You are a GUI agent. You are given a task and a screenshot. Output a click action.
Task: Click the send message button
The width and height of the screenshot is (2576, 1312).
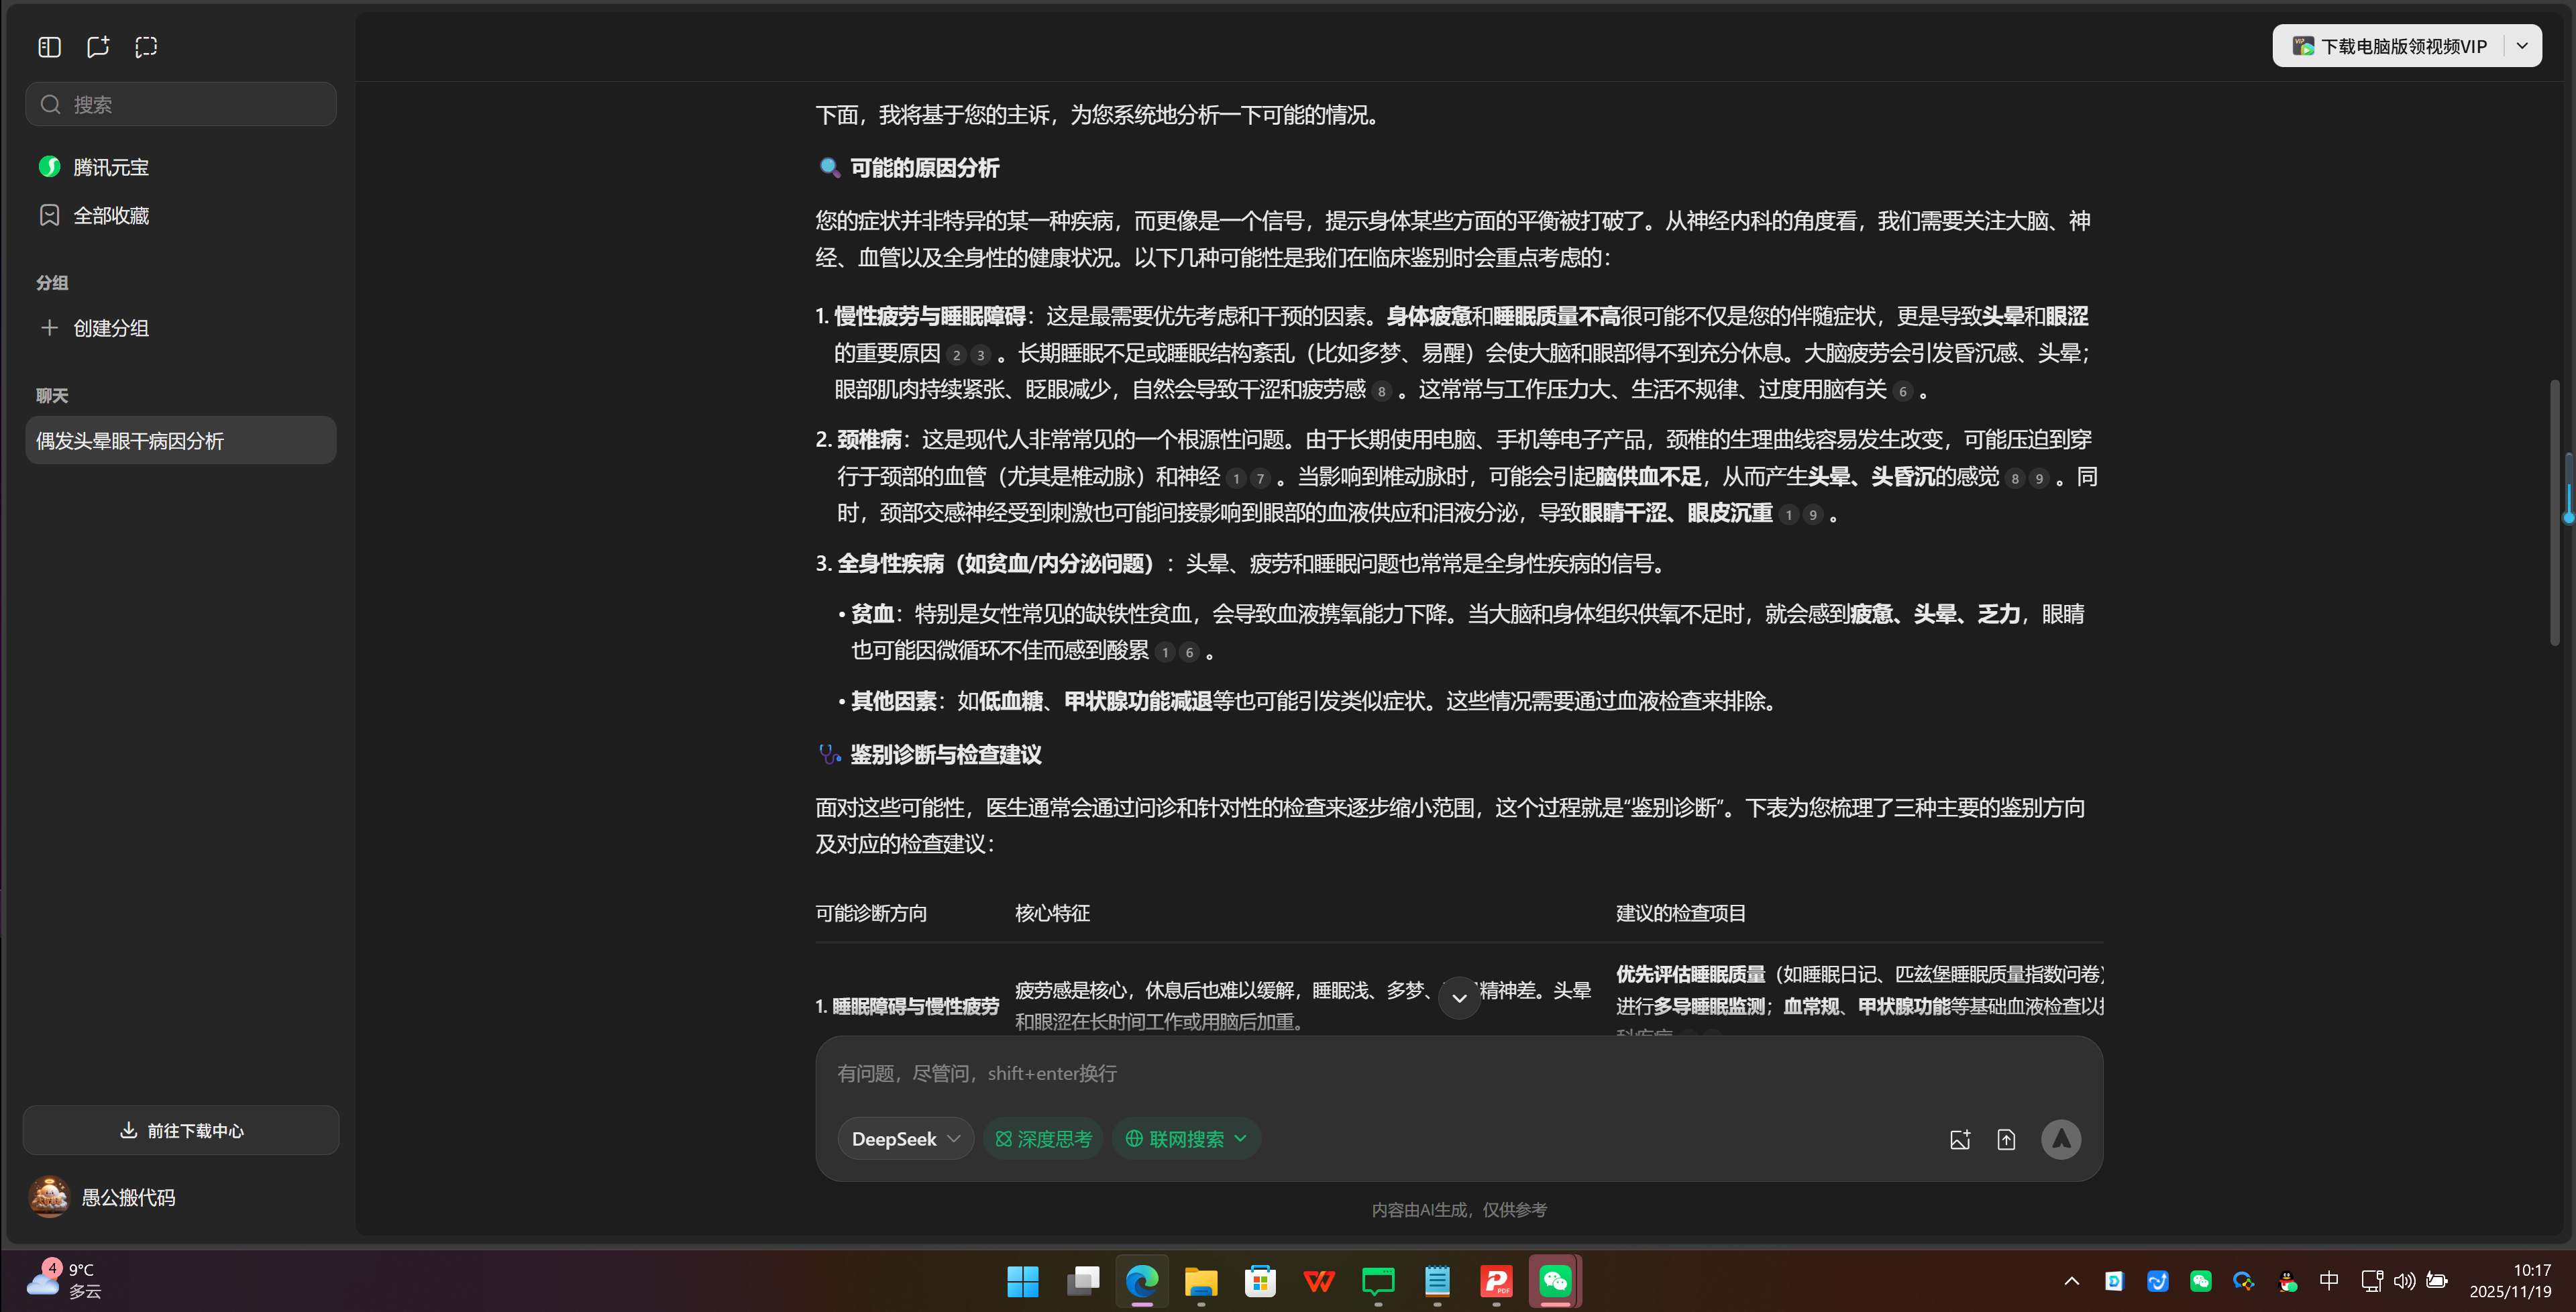pyautogui.click(x=2061, y=1139)
